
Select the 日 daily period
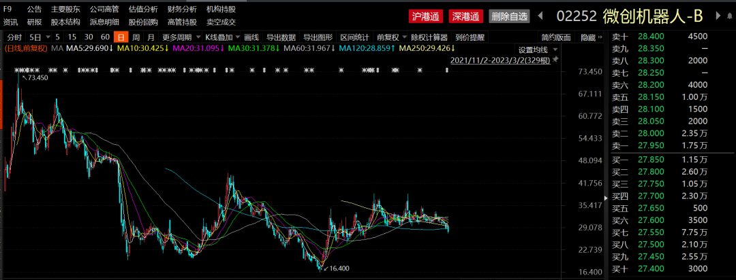121,37
